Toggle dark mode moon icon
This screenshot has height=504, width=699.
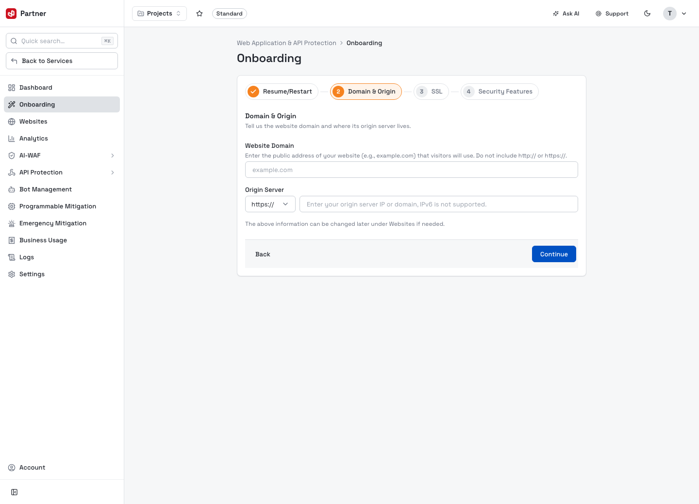pyautogui.click(x=647, y=14)
